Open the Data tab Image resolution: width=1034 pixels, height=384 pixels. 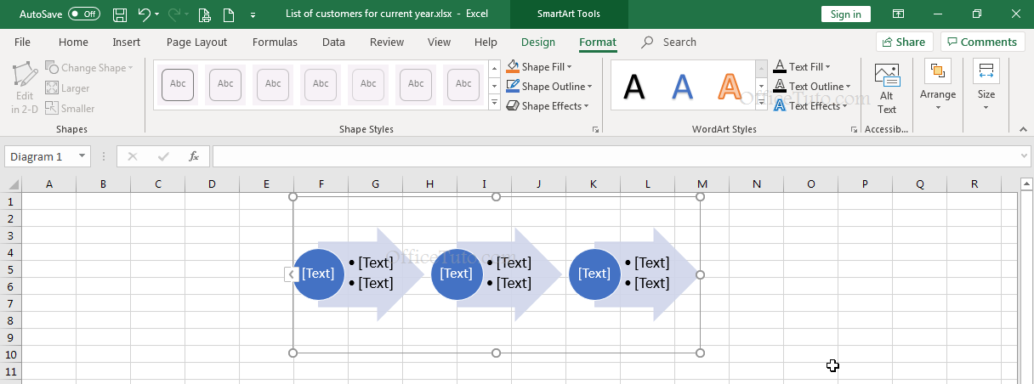[333, 42]
